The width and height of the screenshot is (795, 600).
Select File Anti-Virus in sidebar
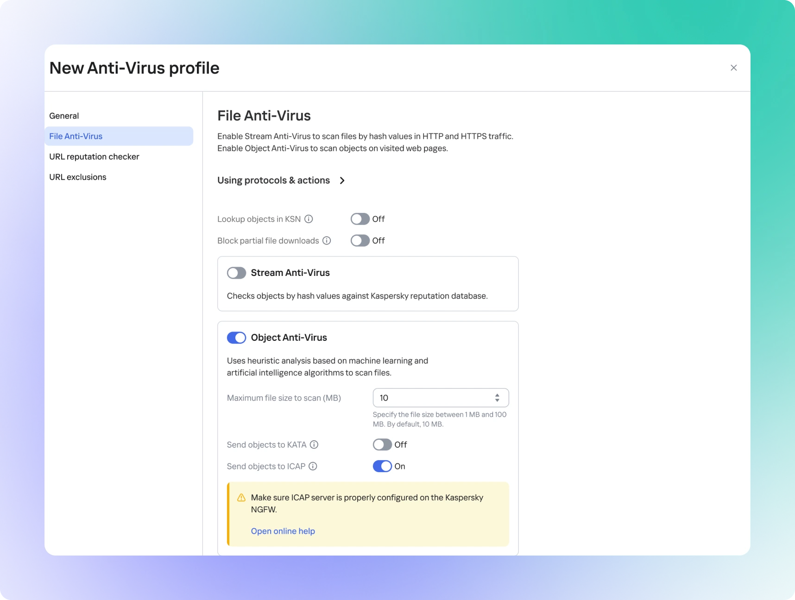(76, 136)
